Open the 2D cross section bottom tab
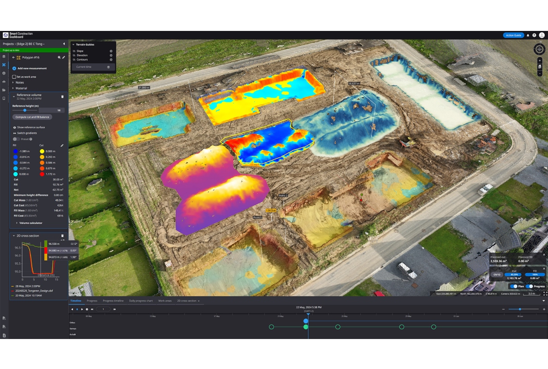 click(x=187, y=301)
